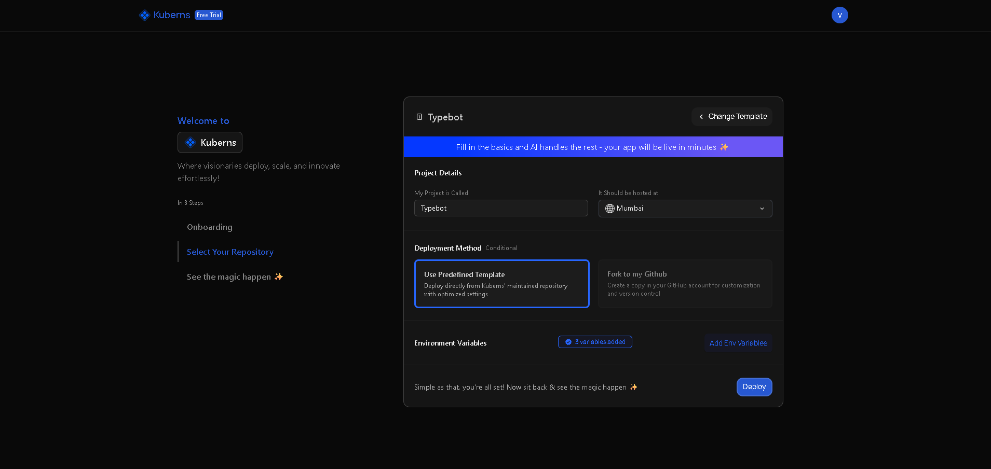Click the Free Trial badge
The width and height of the screenshot is (991, 469).
click(209, 15)
